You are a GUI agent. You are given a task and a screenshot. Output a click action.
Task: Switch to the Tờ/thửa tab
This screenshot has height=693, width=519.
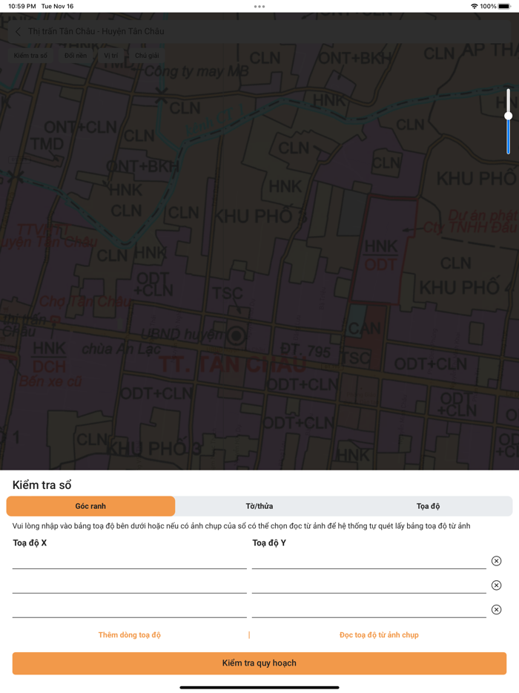[x=259, y=506]
